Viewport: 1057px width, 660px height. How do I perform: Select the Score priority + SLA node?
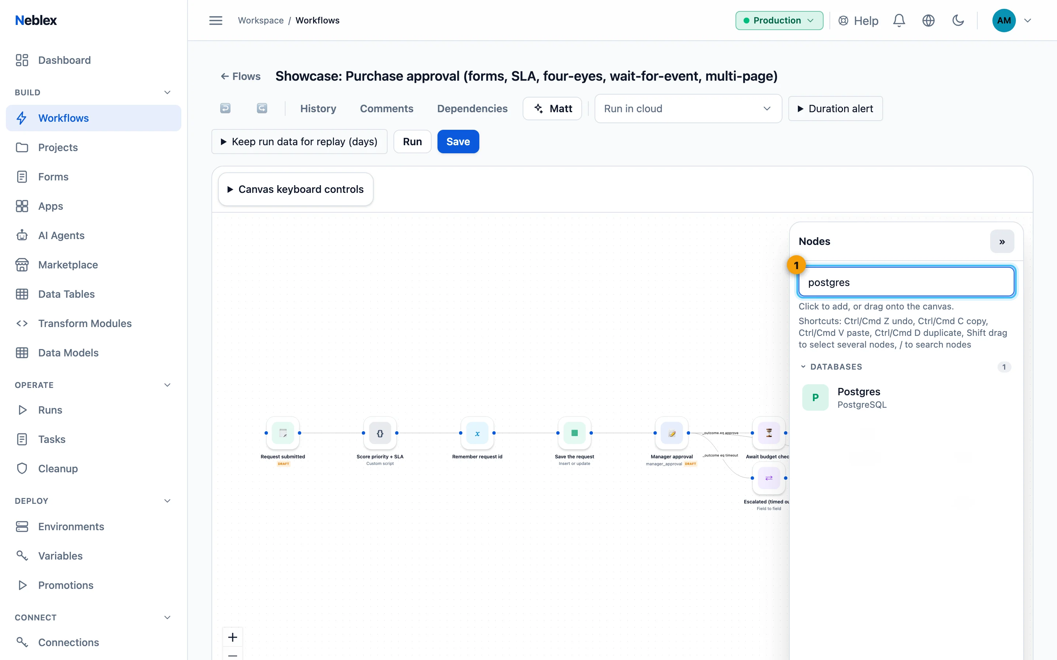(380, 433)
